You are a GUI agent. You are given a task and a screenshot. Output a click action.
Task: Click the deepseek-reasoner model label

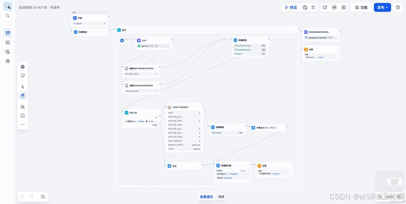318,38
